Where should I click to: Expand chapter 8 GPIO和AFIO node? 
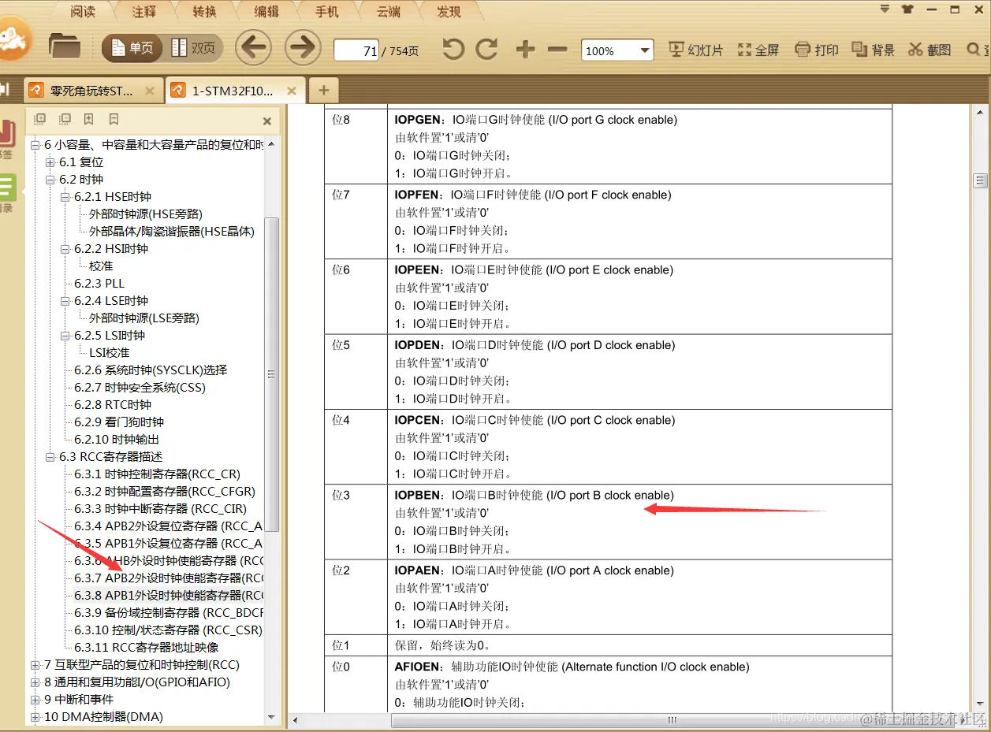(35, 682)
